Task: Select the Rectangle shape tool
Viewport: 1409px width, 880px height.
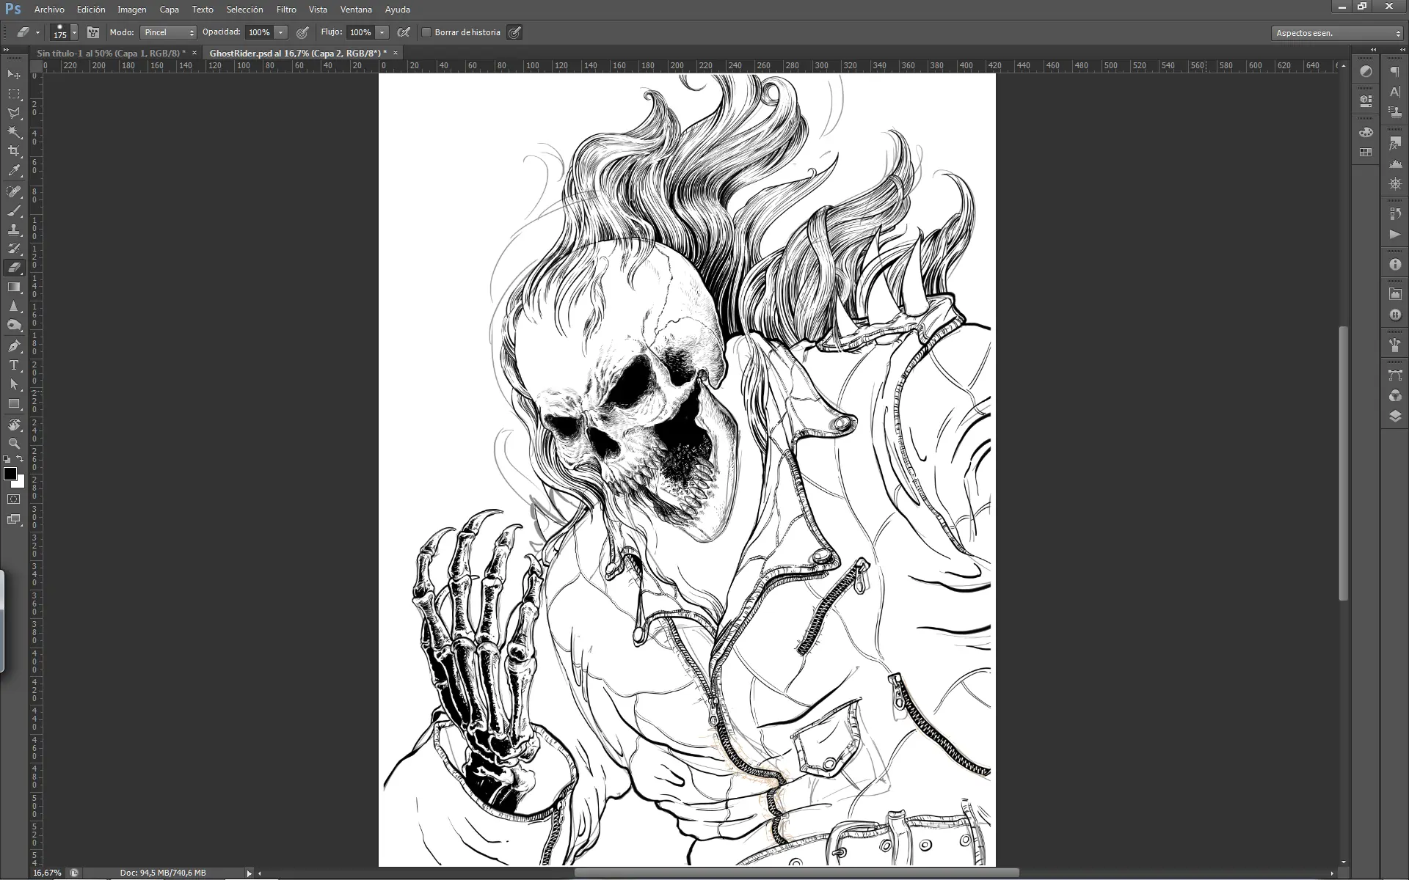Action: pos(14,403)
